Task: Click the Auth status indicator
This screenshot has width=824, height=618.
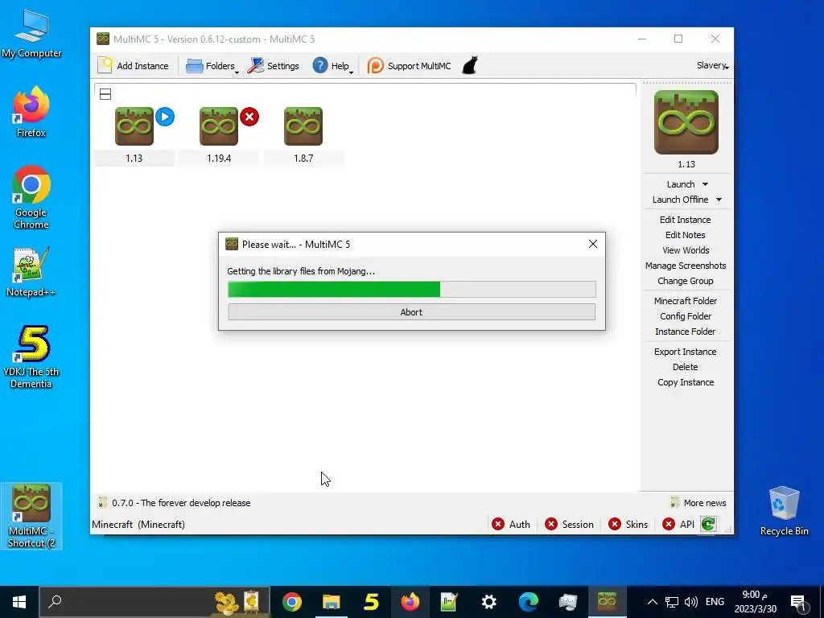Action: [511, 525]
